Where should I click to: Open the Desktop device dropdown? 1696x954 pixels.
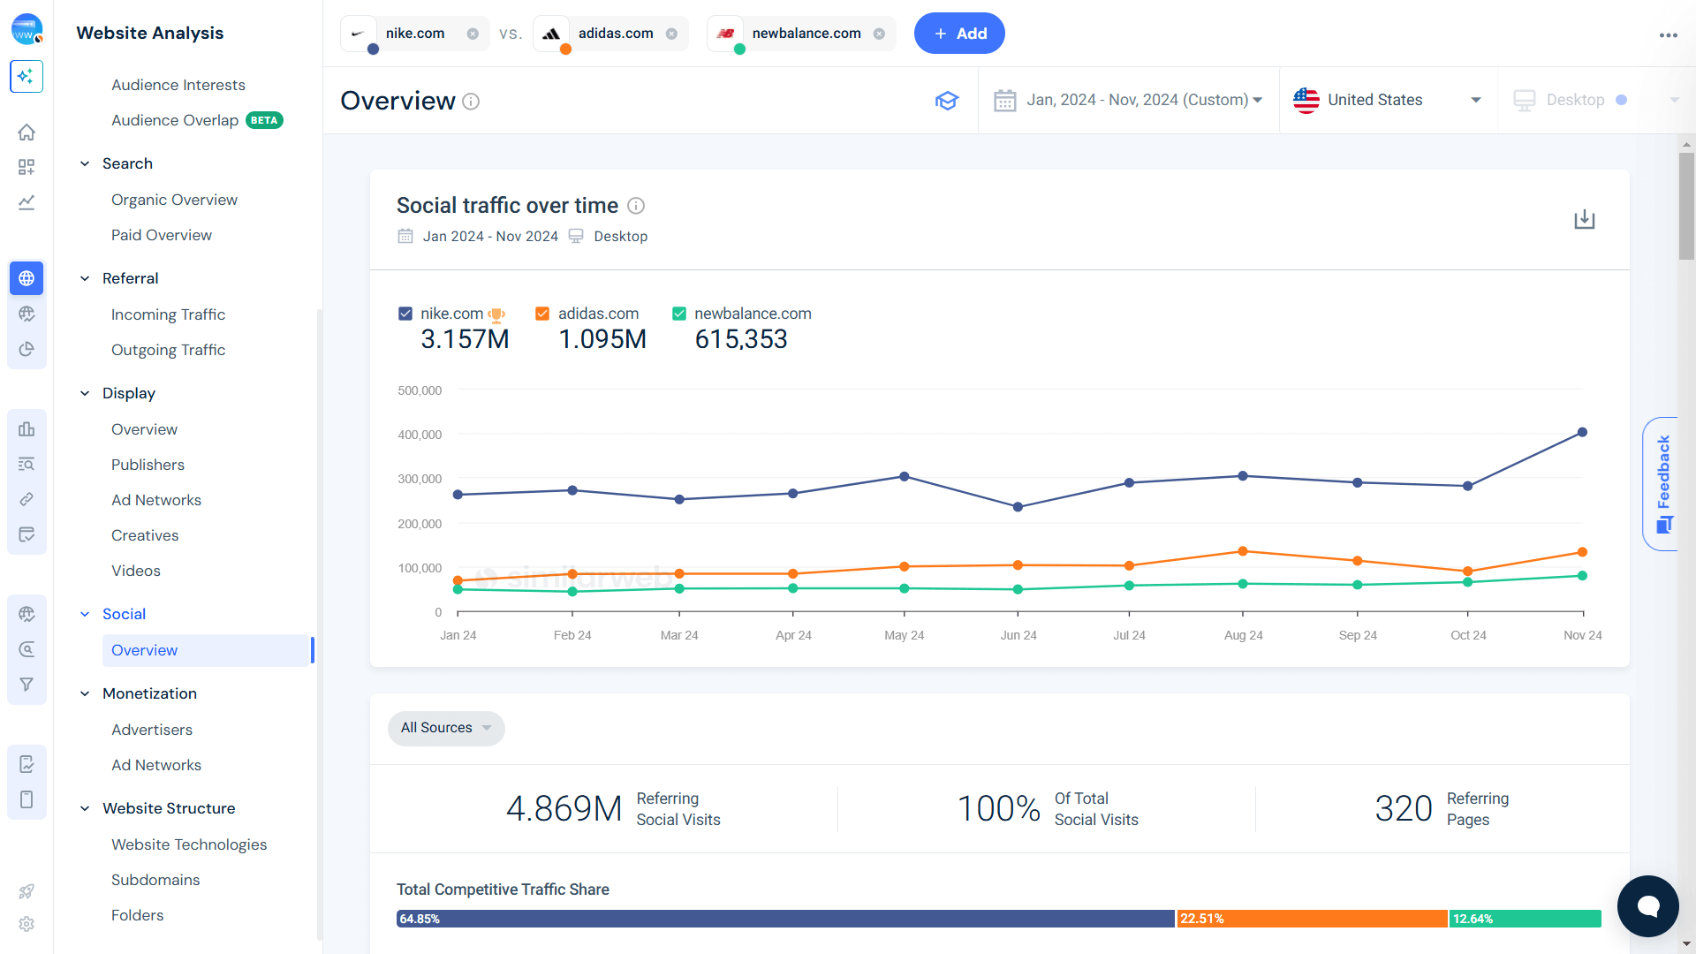click(x=1596, y=100)
